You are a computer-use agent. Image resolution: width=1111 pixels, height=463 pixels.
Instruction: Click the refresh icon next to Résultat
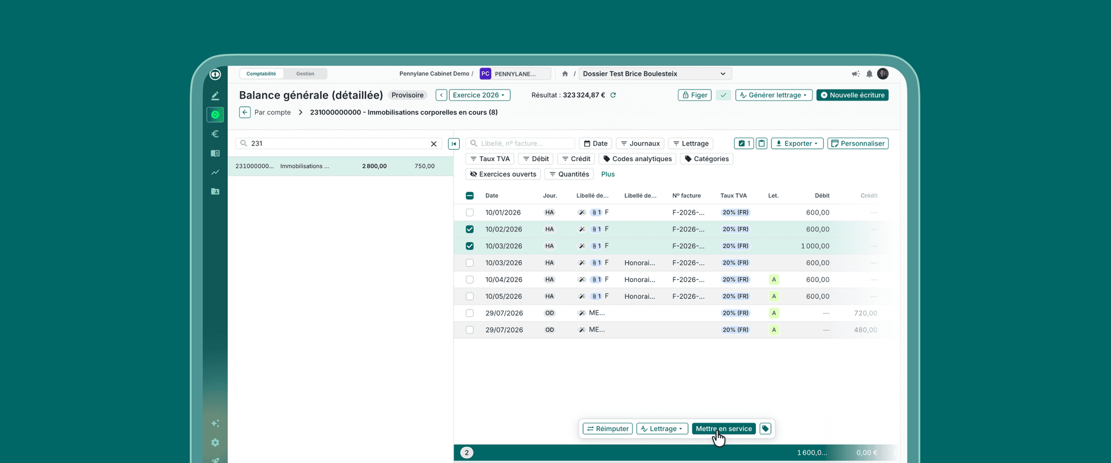[613, 95]
